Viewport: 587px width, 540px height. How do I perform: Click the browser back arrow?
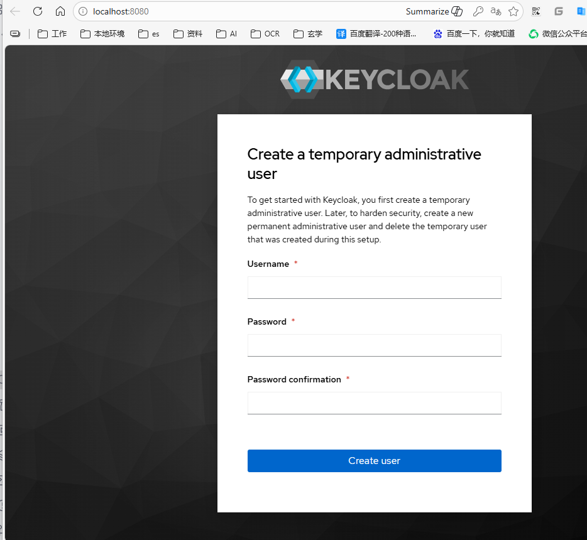point(15,11)
